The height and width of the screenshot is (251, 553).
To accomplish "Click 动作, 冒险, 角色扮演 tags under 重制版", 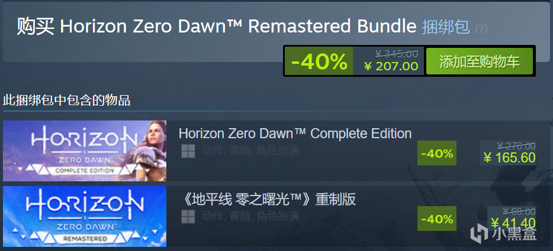I will [x=250, y=216].
